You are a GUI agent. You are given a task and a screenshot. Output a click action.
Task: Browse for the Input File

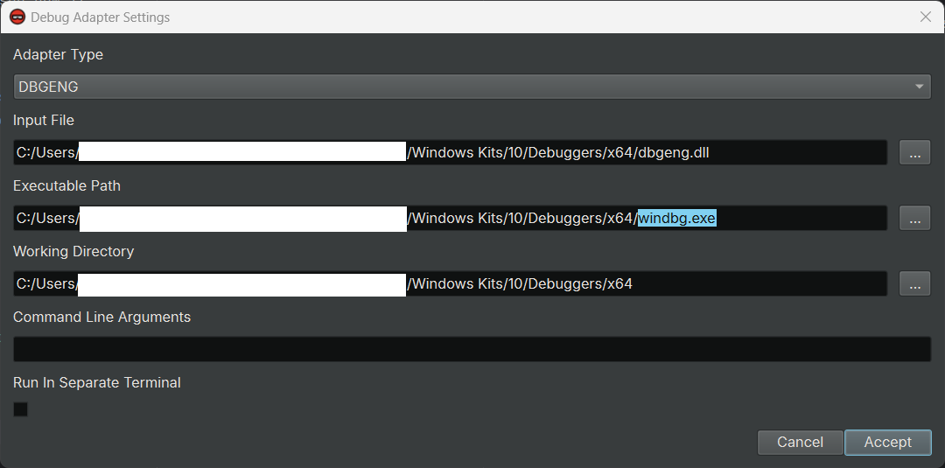click(915, 152)
